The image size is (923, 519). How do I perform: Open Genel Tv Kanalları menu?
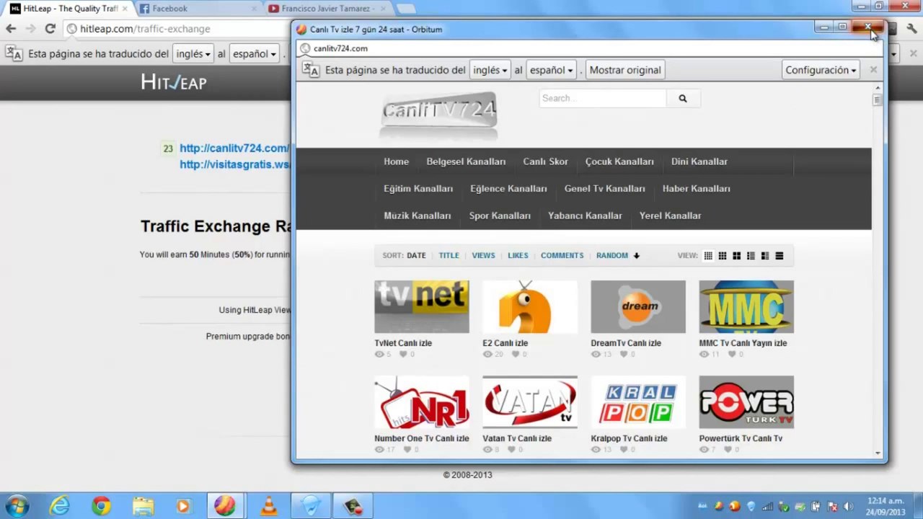(x=605, y=189)
